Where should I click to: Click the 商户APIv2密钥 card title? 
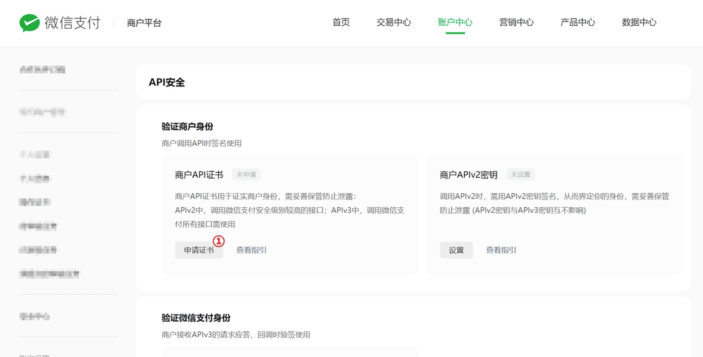click(x=469, y=175)
